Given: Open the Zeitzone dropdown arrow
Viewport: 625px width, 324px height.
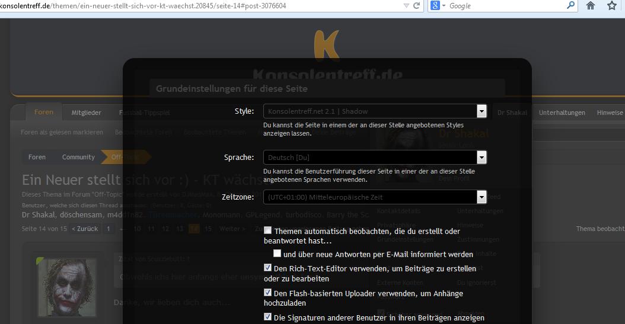Looking at the screenshot, I should tap(481, 197).
